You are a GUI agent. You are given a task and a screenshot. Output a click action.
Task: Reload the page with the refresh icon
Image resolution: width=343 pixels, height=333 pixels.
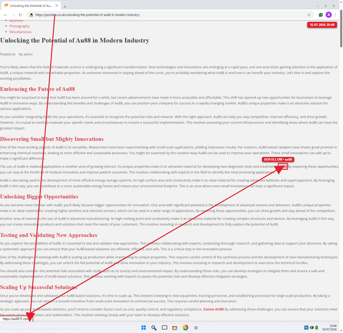pos(21,15)
